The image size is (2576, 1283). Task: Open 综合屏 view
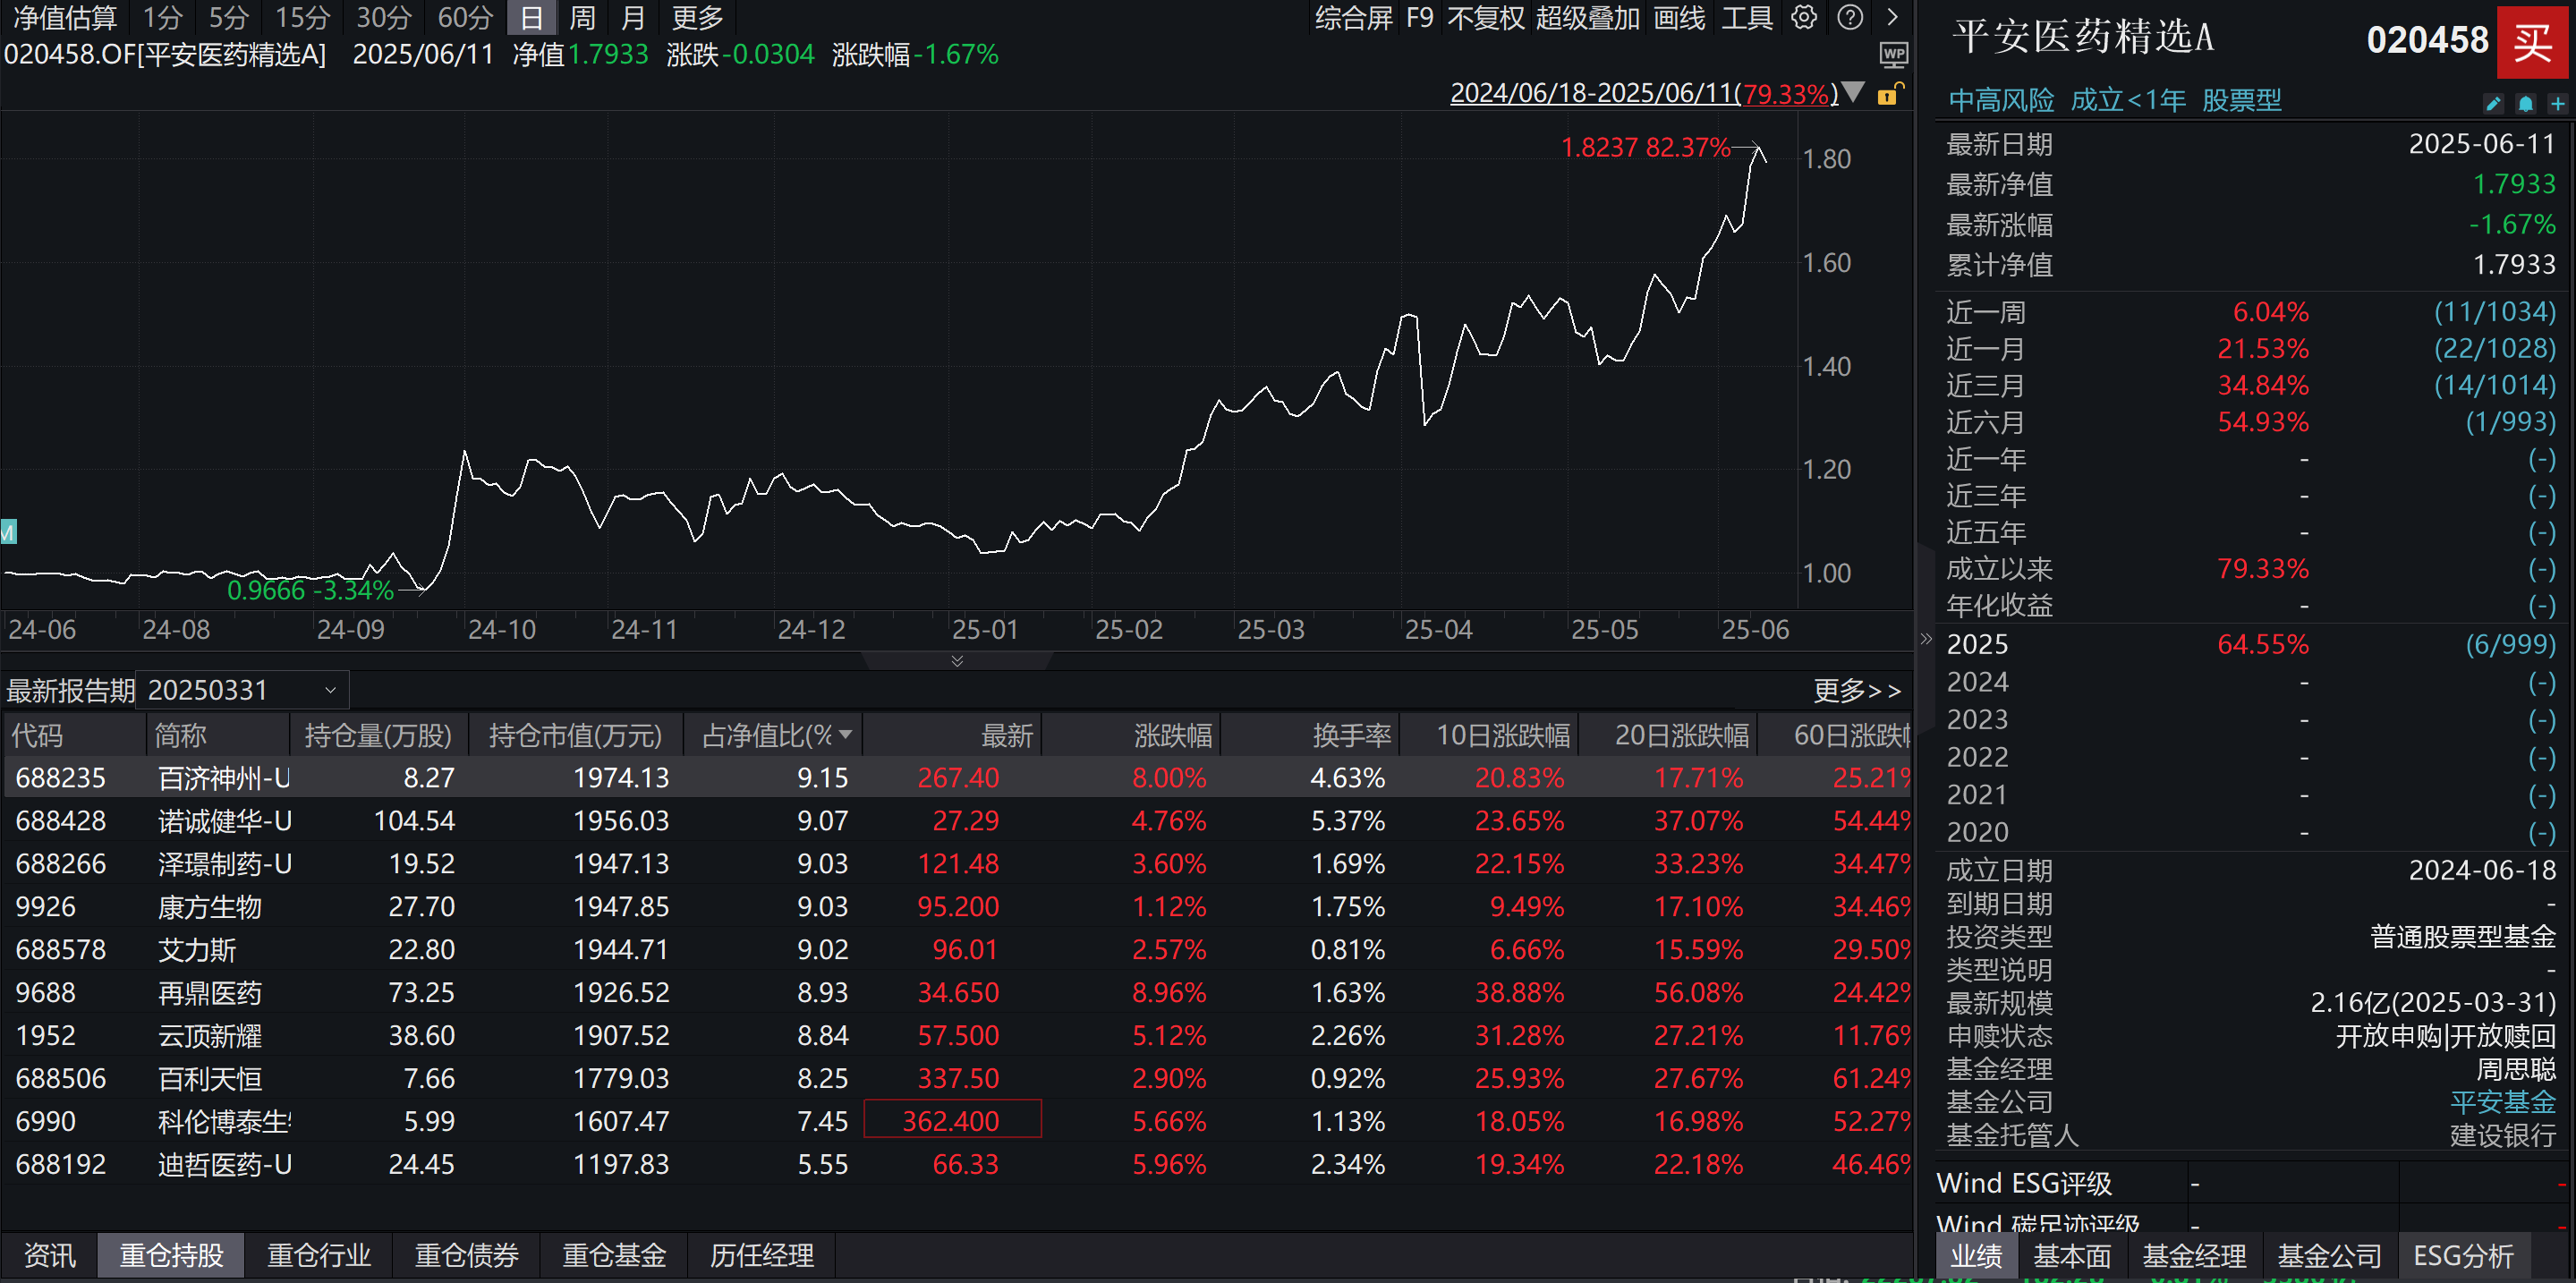(x=1353, y=17)
